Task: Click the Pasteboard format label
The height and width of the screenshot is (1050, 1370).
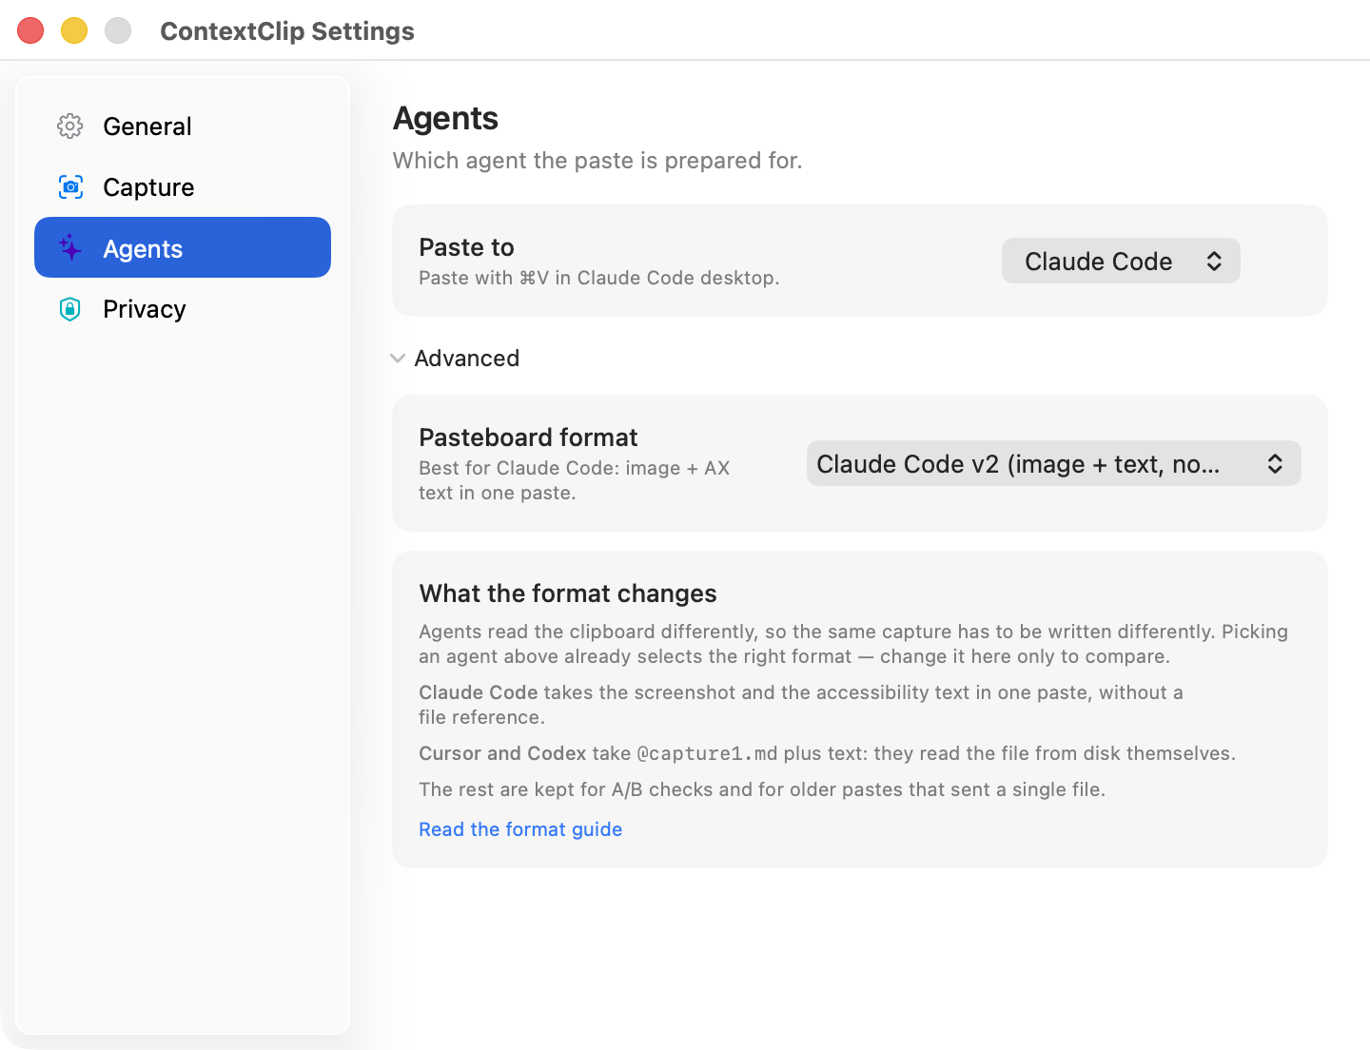Action: [x=528, y=437]
